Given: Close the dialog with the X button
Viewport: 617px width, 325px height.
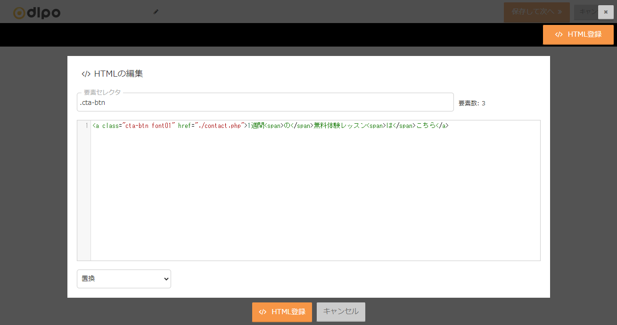Looking at the screenshot, I should click(x=606, y=12).
